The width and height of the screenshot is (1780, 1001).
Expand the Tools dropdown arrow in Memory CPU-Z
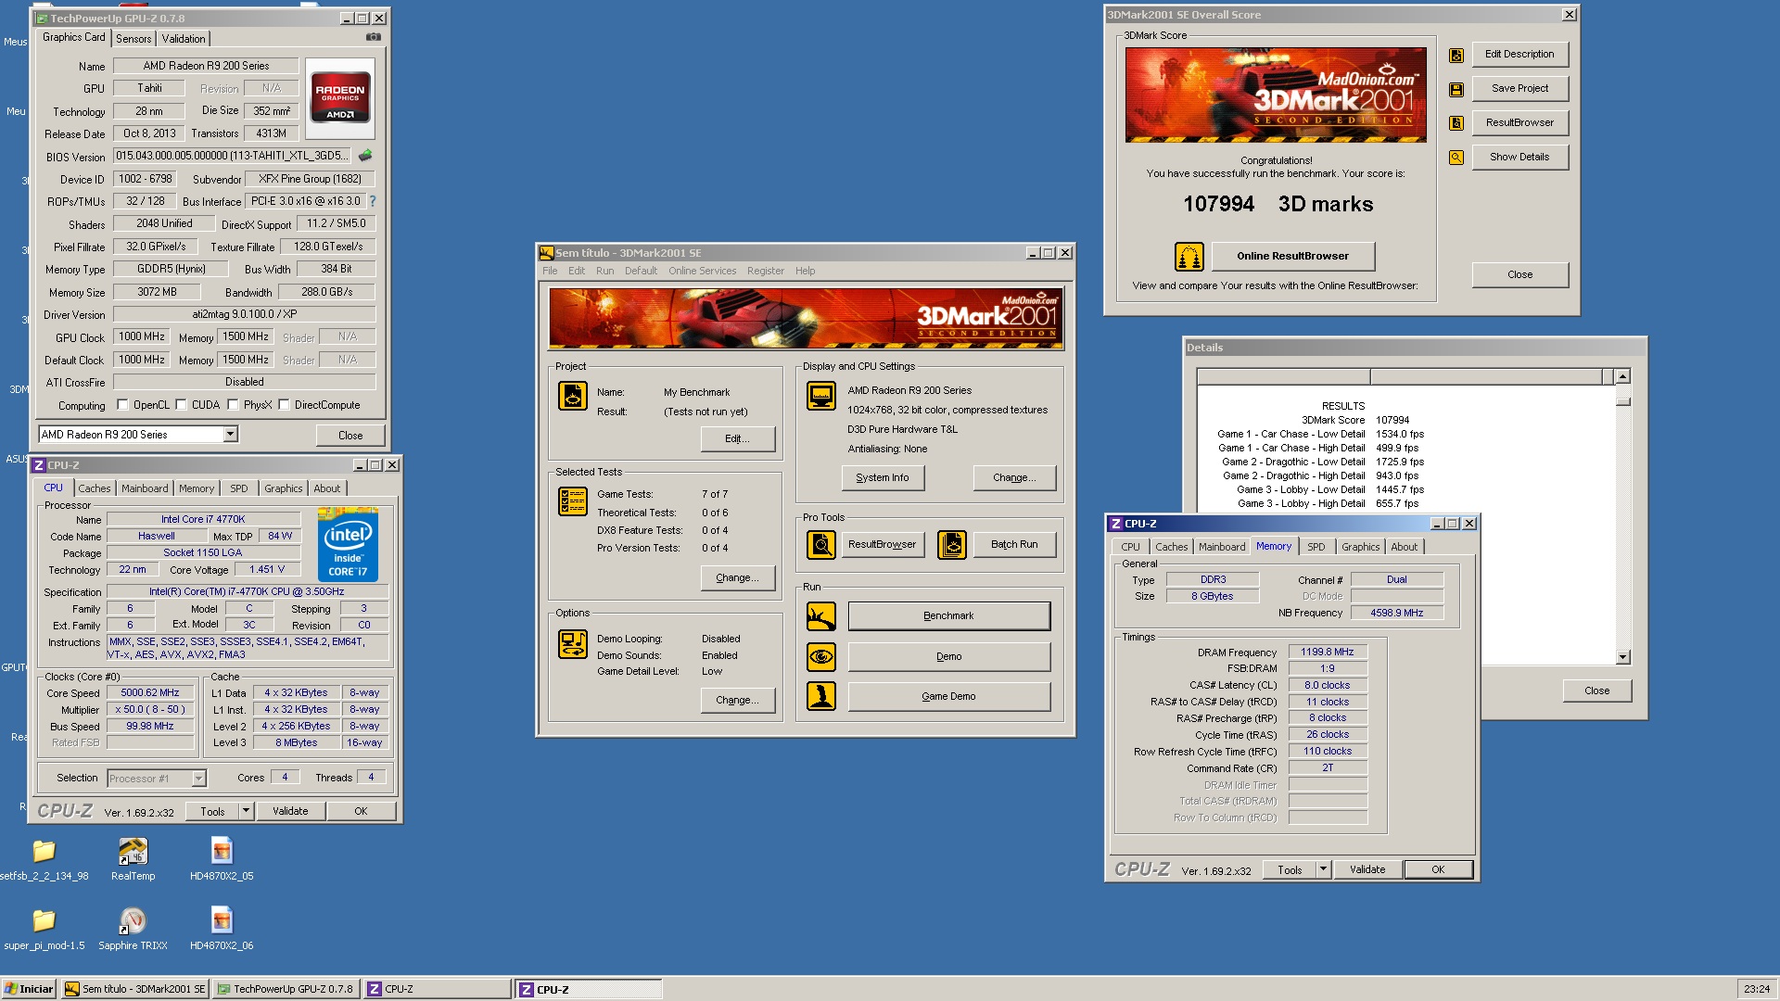1323,869
